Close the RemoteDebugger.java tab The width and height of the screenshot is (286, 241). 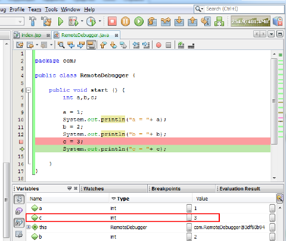(116, 35)
